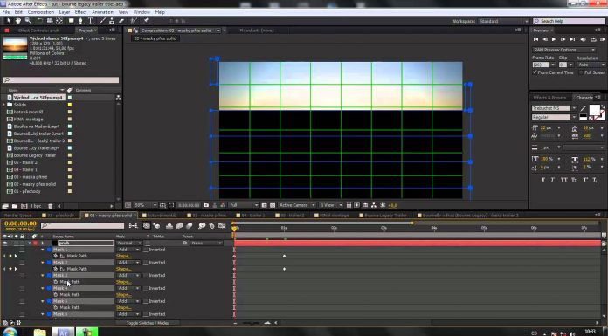This screenshot has height=336, width=608.
Task: Open the Layer menu
Action: [x=65, y=12]
